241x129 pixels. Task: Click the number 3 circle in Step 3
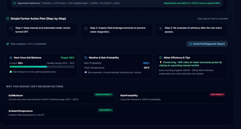161,28
